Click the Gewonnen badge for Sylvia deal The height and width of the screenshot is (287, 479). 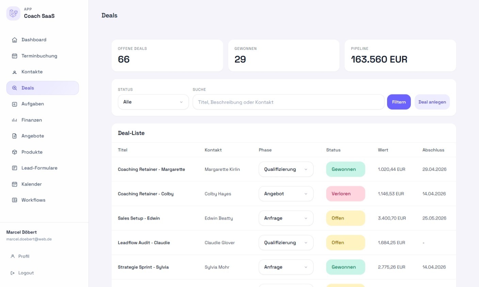pos(346,267)
